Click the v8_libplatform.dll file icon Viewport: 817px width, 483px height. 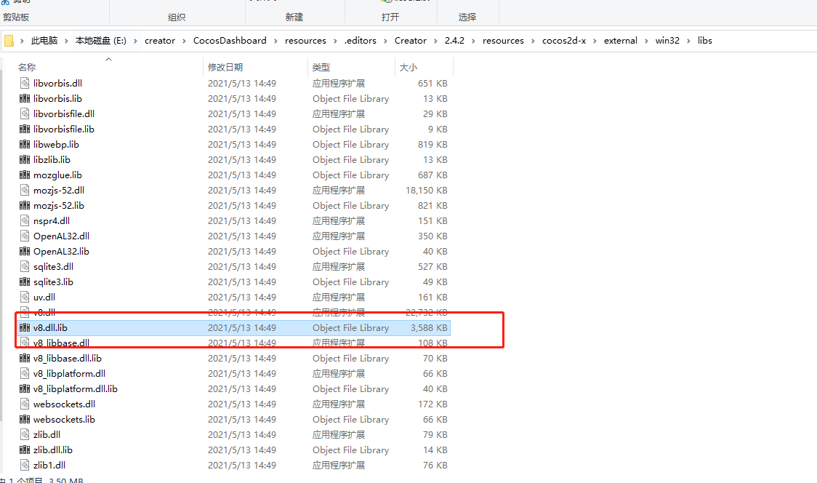tap(25, 373)
